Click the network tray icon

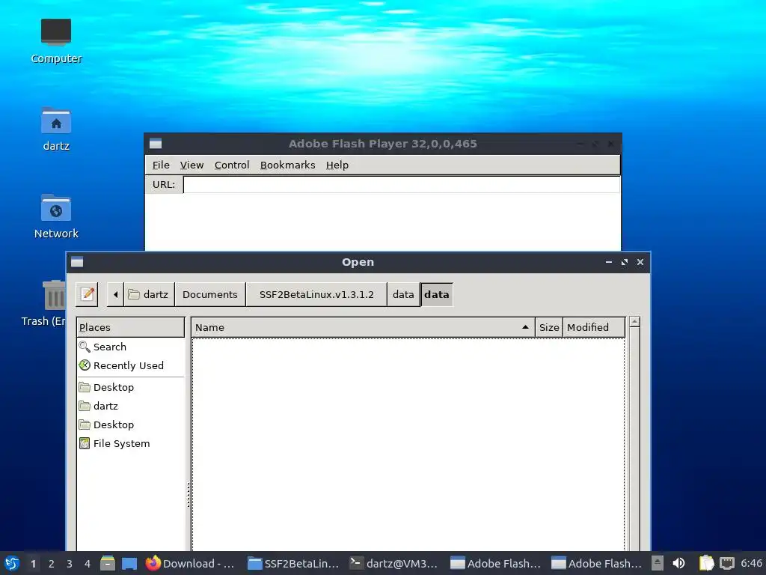727,563
